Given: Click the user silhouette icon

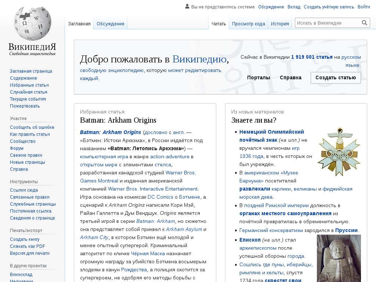Looking at the screenshot, I should pyautogui.click(x=187, y=7).
